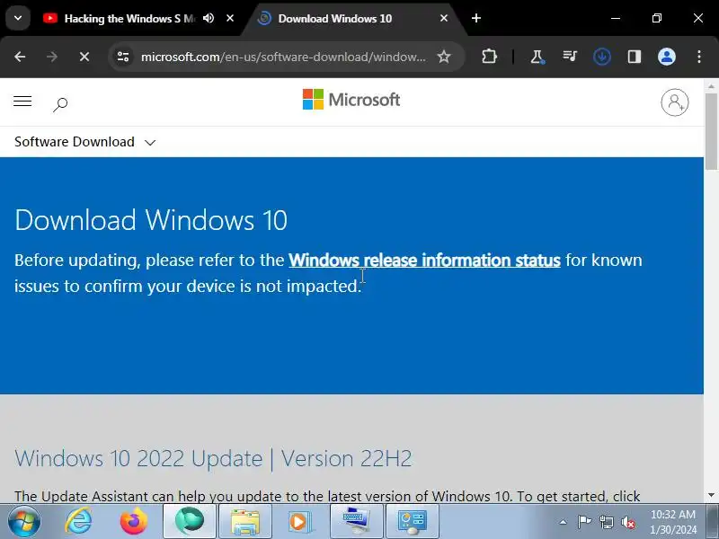Viewport: 719px width, 539px height.
Task: Go back to the previous page
Action: (20, 57)
